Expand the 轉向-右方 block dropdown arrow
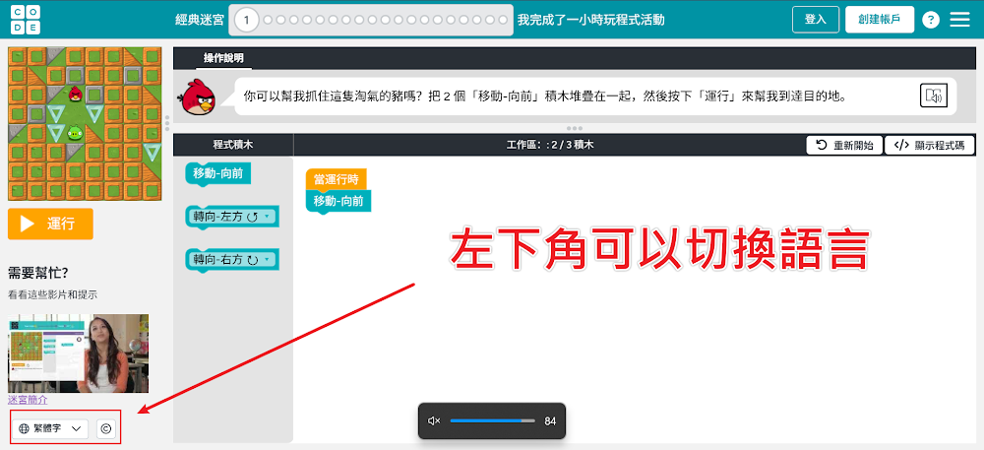The width and height of the screenshot is (984, 450). [x=268, y=259]
